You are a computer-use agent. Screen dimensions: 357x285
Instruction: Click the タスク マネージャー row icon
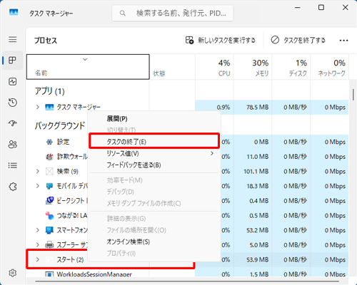coord(49,108)
